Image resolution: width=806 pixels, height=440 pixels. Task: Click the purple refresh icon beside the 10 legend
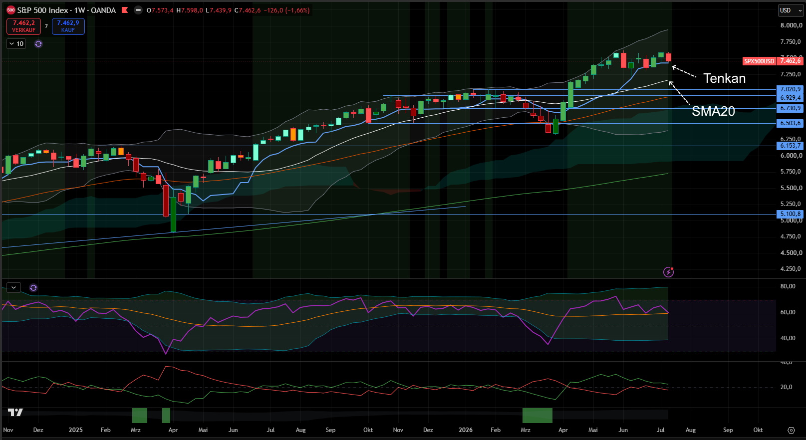(38, 44)
